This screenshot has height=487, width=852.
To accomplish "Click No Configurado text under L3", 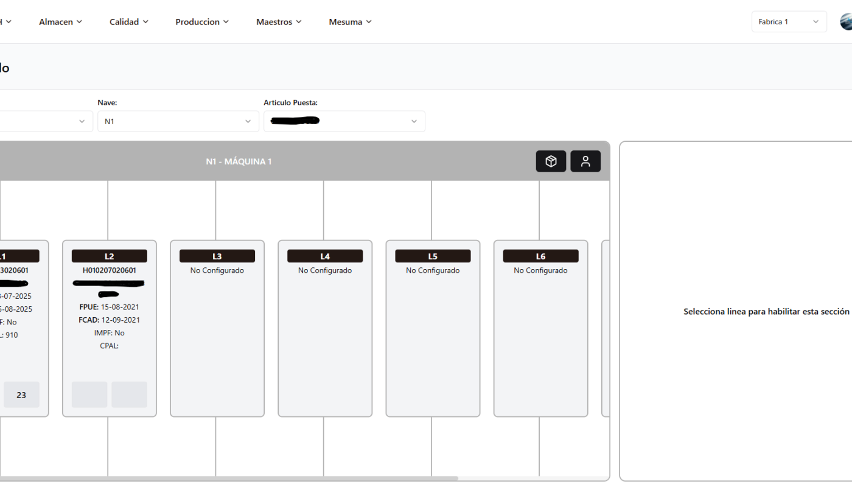I will point(217,270).
